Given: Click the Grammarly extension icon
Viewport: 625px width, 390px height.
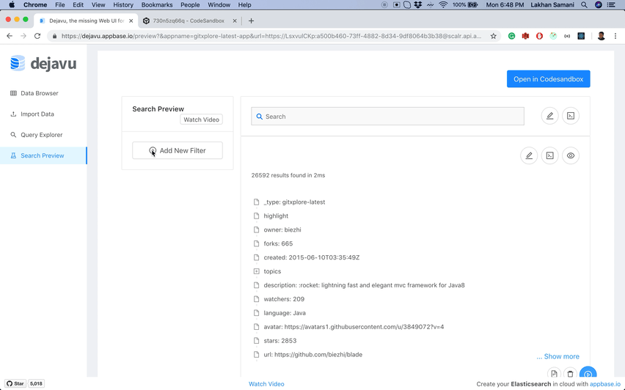Looking at the screenshot, I should 511,36.
